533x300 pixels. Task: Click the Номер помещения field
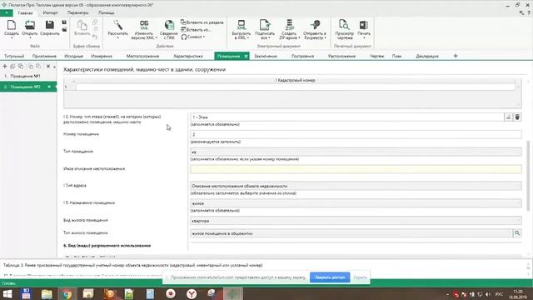click(356, 134)
